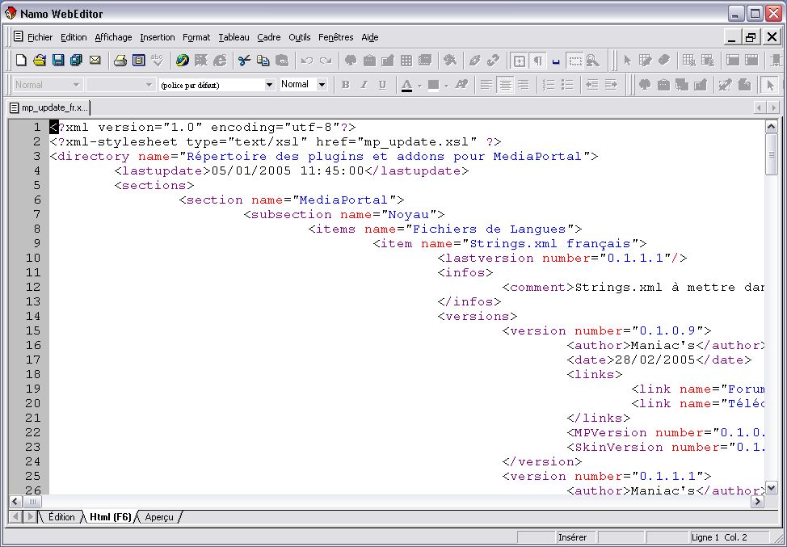Toggle Underline formatting button
The width and height of the screenshot is (787, 547).
[x=382, y=85]
